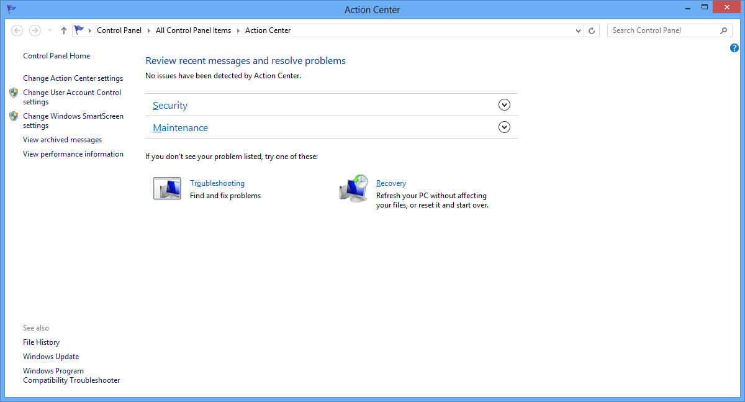Open dropdown arrow after All Control Panel Items
Image resolution: width=745 pixels, height=402 pixels.
(238, 30)
